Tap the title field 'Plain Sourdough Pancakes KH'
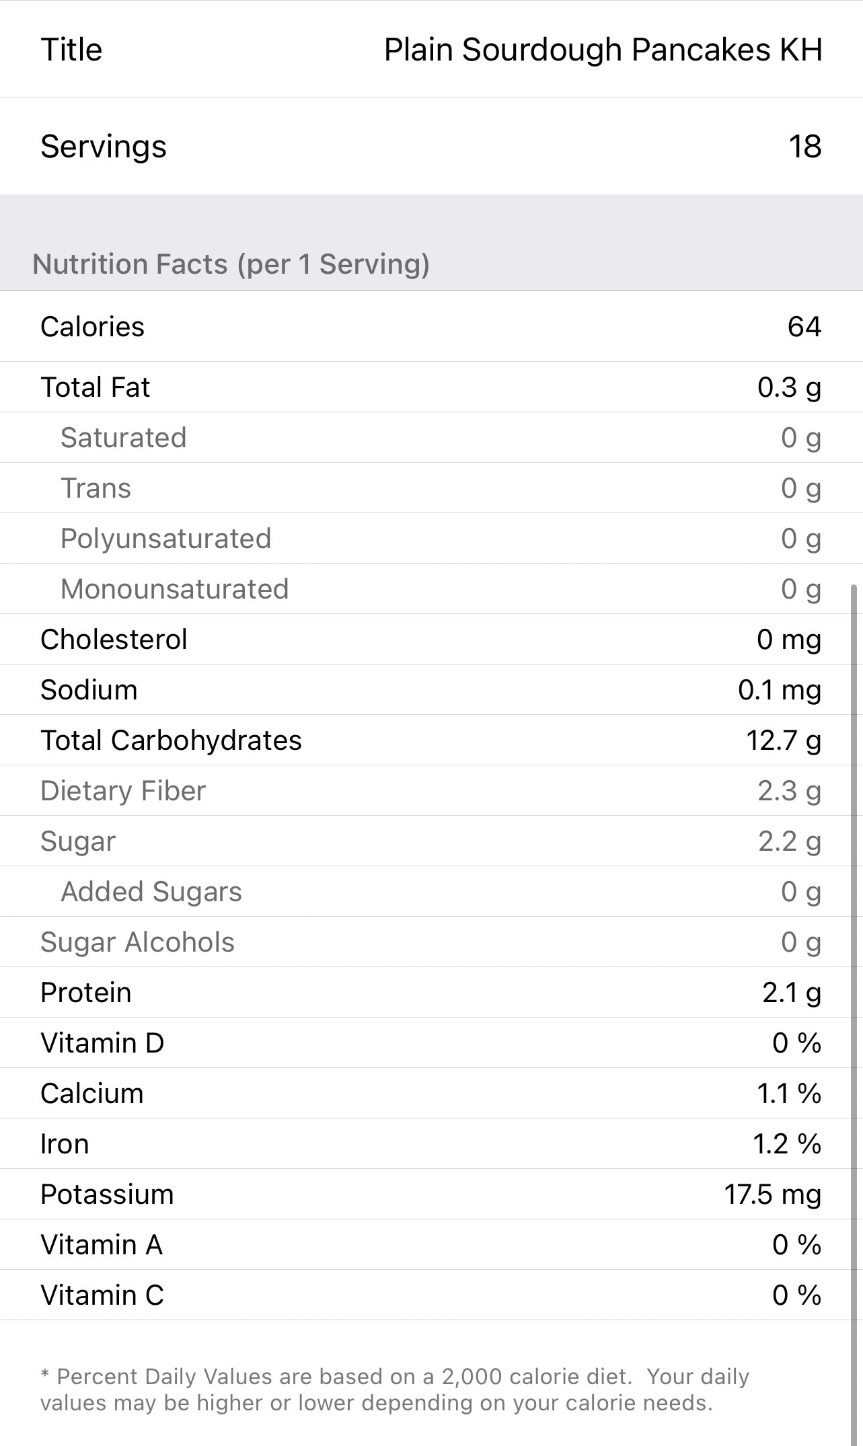 click(603, 50)
